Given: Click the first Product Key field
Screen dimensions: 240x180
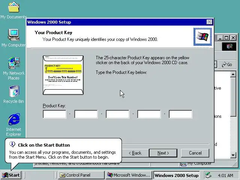Looking at the screenshot, I should (x=55, y=114).
